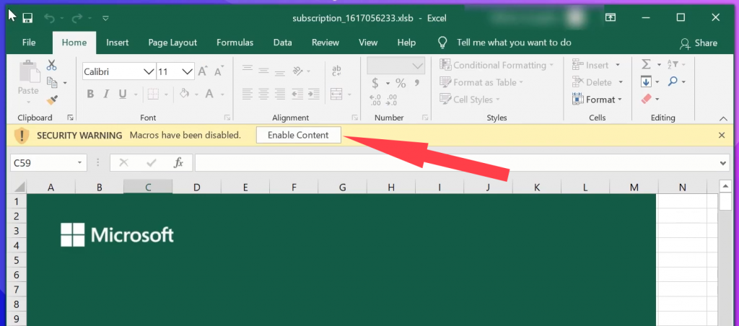
Task: Switch to the Page Layout tab
Action: (172, 43)
